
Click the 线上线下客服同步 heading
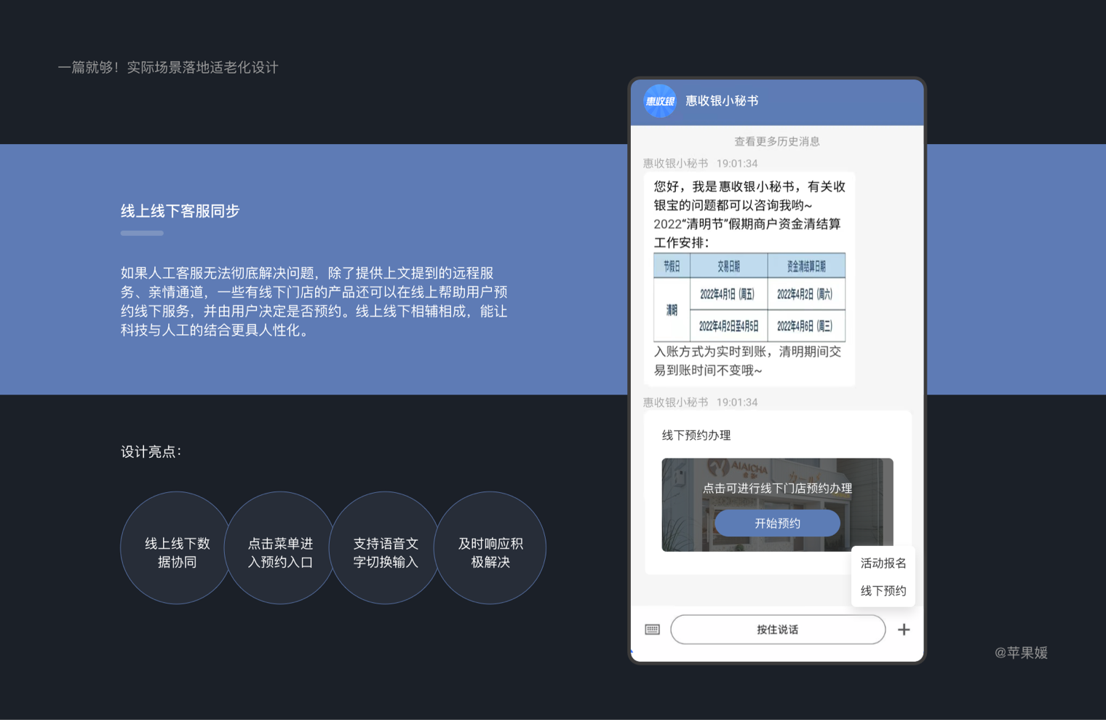180,211
